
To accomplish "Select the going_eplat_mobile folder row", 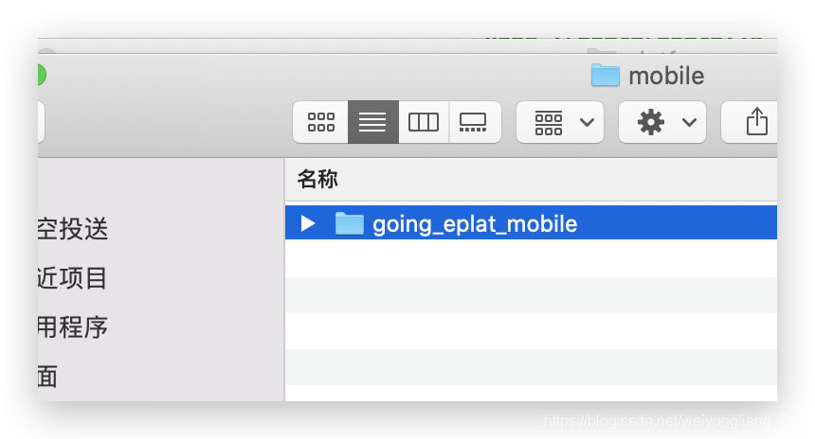I will [531, 222].
